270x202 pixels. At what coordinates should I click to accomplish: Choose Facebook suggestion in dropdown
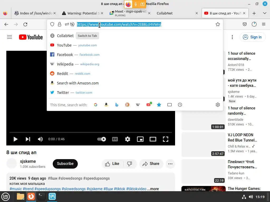pos(135,55)
